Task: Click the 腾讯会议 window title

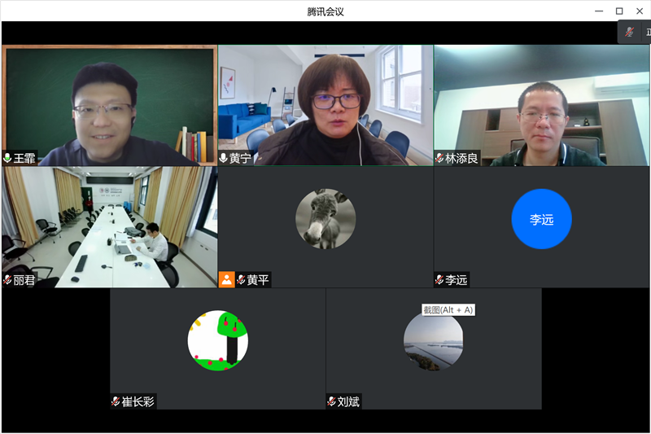Action: click(325, 11)
